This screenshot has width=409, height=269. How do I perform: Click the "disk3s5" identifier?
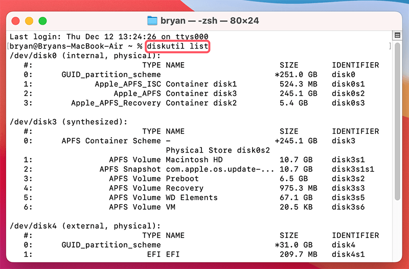click(347, 197)
